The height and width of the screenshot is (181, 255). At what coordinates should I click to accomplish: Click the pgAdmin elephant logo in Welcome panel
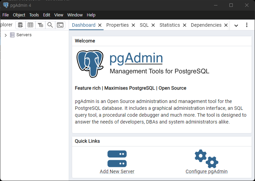point(90,64)
